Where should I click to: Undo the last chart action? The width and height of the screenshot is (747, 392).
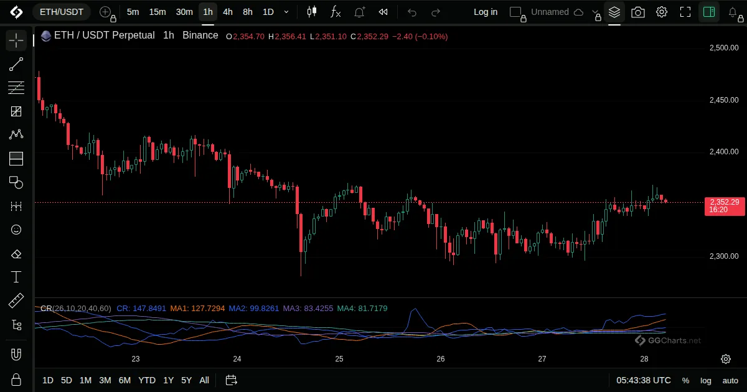click(412, 12)
